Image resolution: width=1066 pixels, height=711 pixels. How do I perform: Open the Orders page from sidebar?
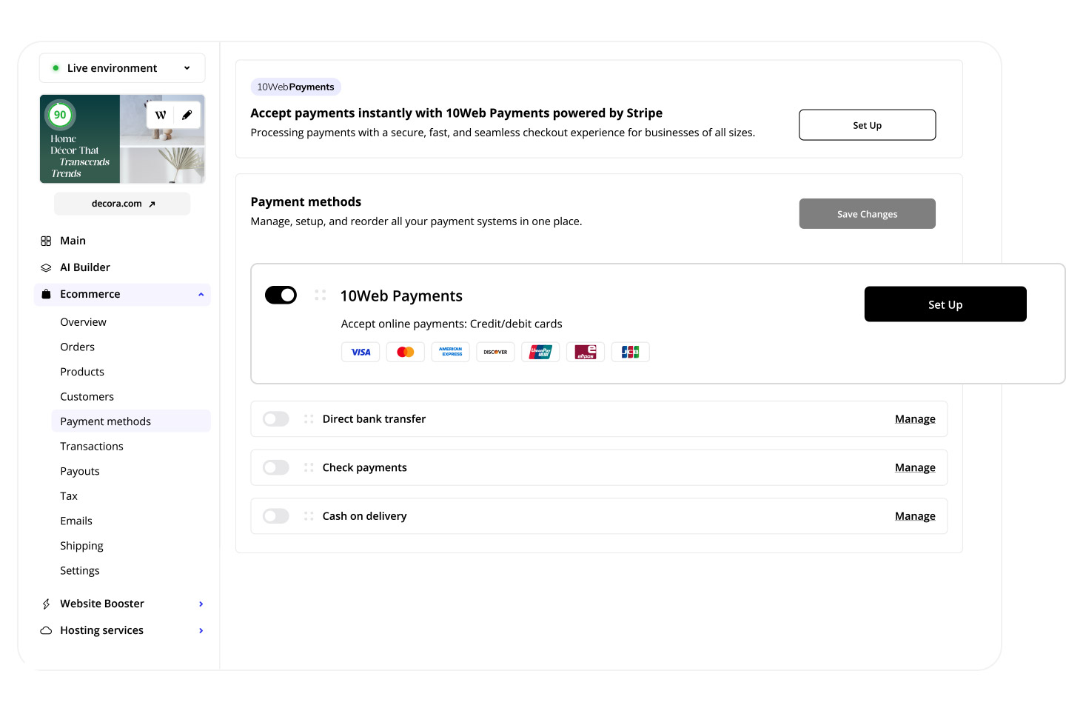(77, 347)
